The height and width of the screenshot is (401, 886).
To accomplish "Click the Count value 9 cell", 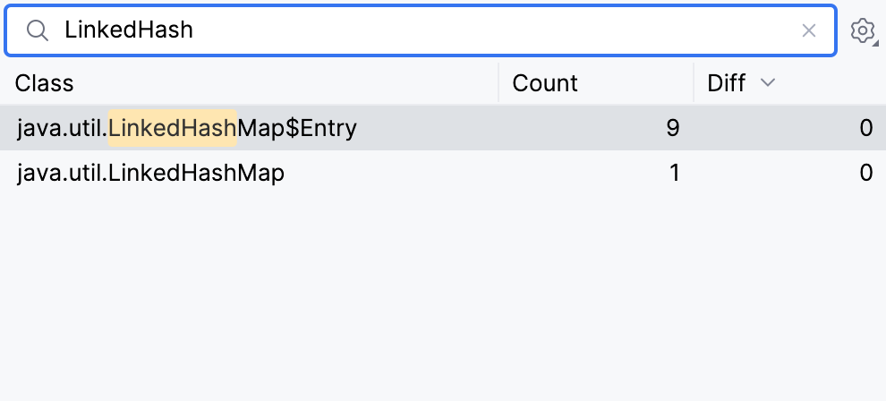I will coord(672,128).
